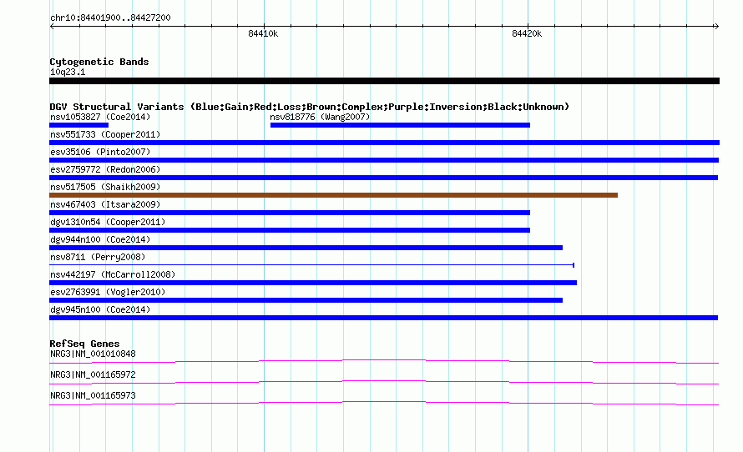Click the 84410k ruler tick label
Screen dimensions: 743x452
coord(263,33)
